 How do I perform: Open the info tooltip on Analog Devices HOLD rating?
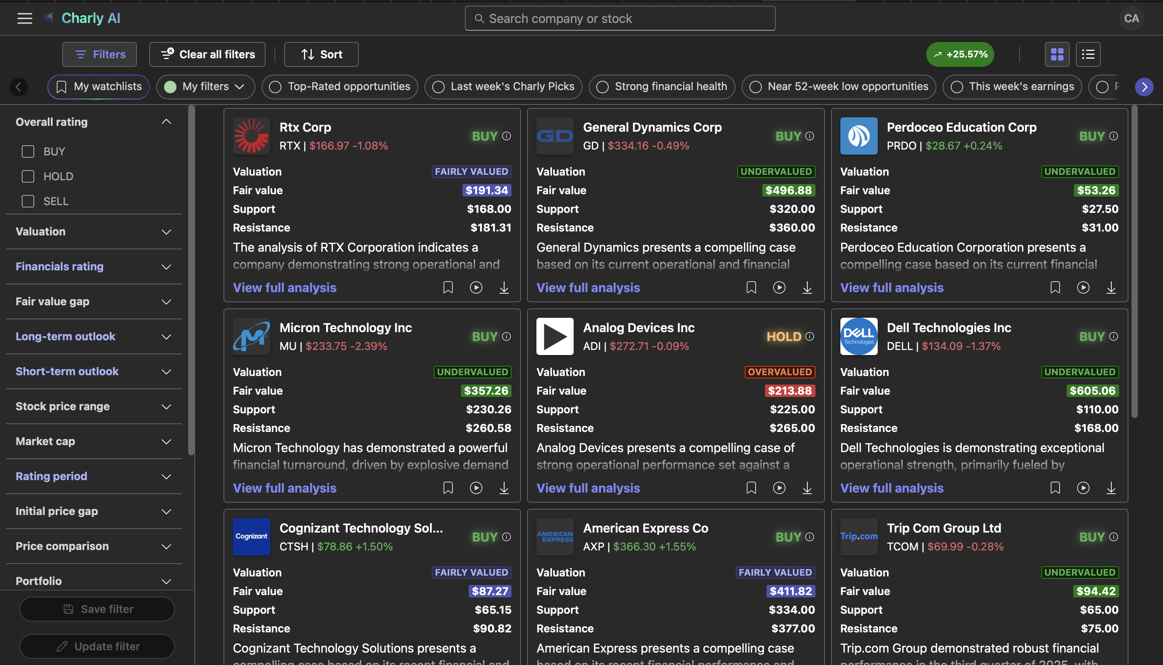coord(809,337)
